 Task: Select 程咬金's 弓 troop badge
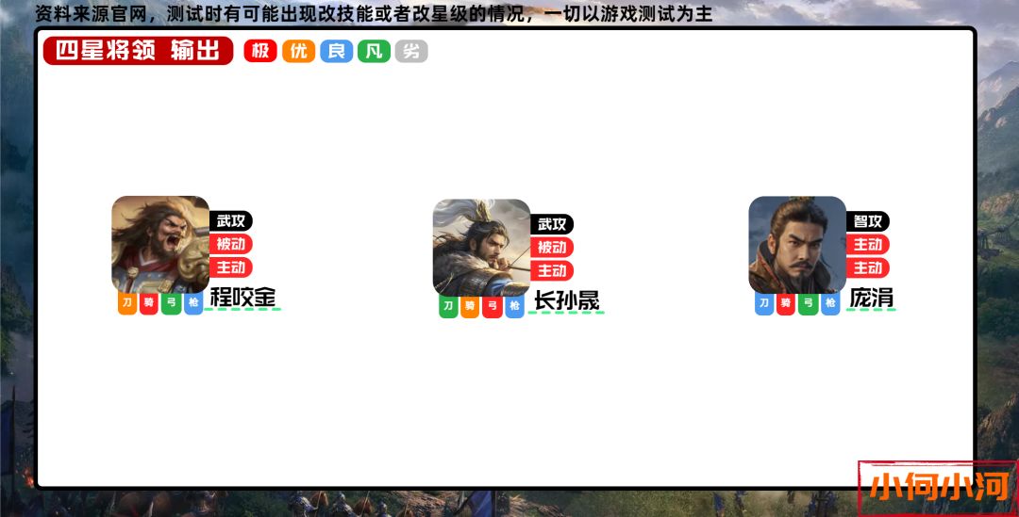point(171,302)
